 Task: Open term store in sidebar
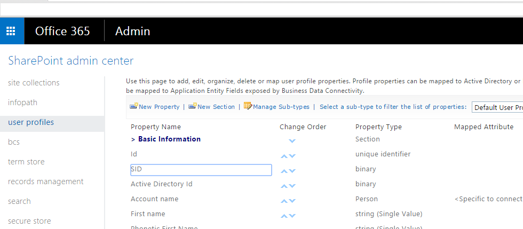(x=26, y=162)
